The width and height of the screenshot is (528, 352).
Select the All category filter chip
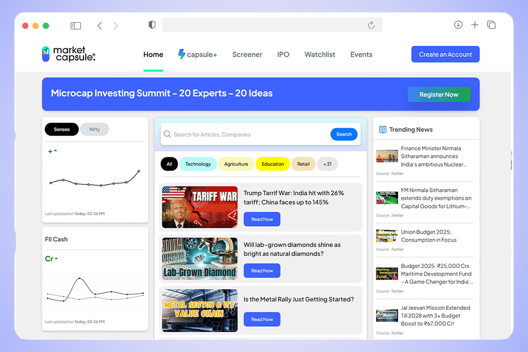pos(169,164)
